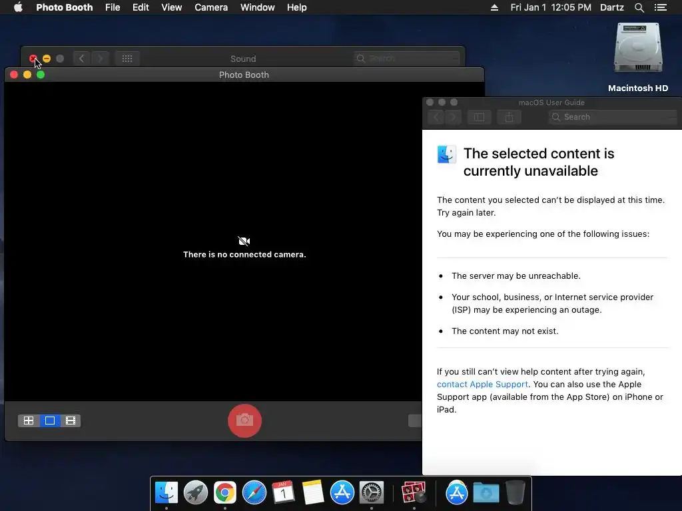Screen dimensions: 682x511
Task: Click back arrow in macOS User Guide
Action: (437, 117)
